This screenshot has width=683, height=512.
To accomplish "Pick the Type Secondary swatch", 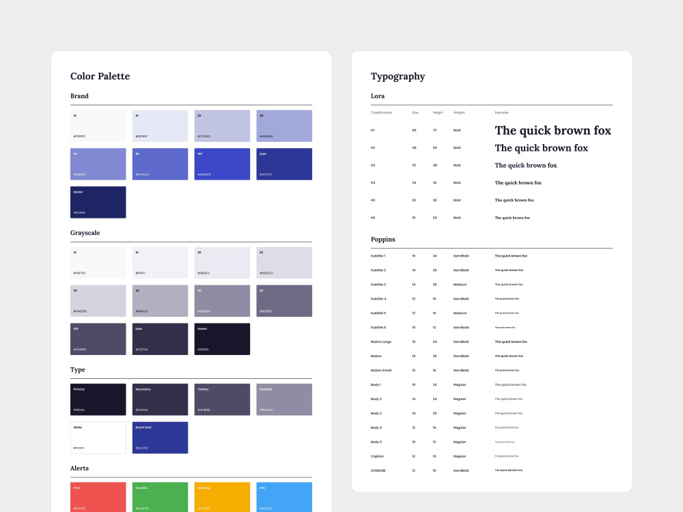I will click(160, 399).
